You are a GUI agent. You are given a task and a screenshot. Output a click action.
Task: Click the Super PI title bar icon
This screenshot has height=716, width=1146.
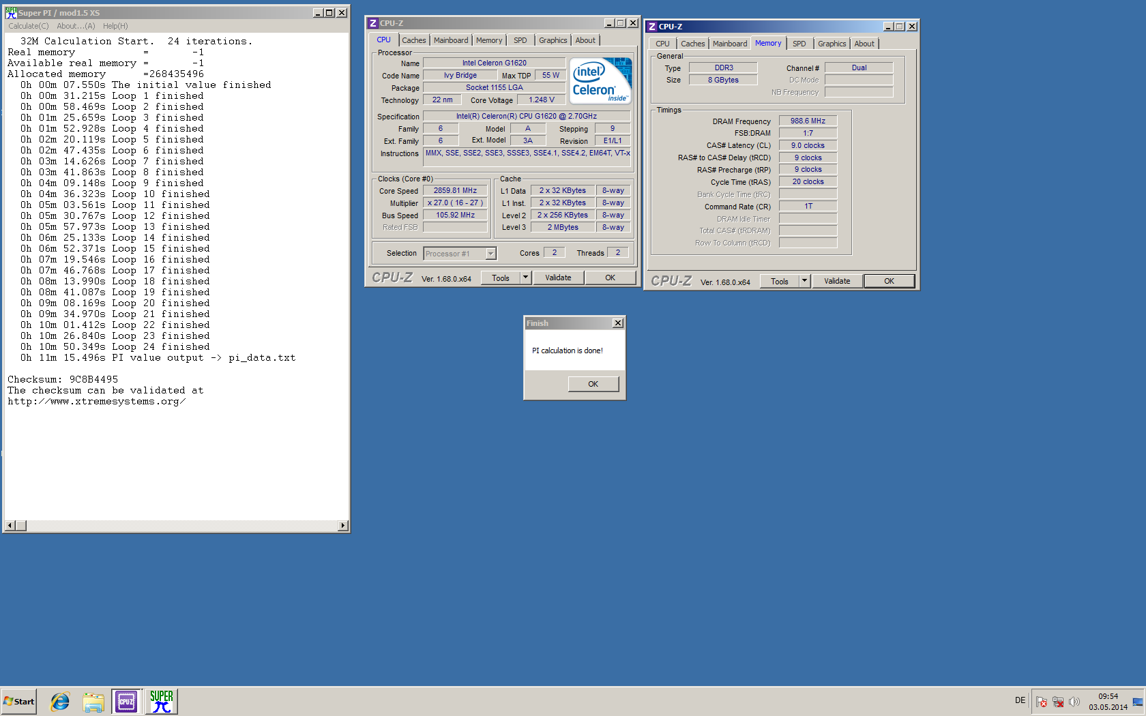pos(11,13)
